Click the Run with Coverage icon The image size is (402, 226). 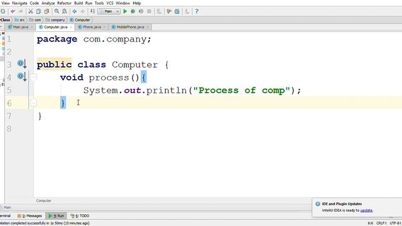[141, 11]
